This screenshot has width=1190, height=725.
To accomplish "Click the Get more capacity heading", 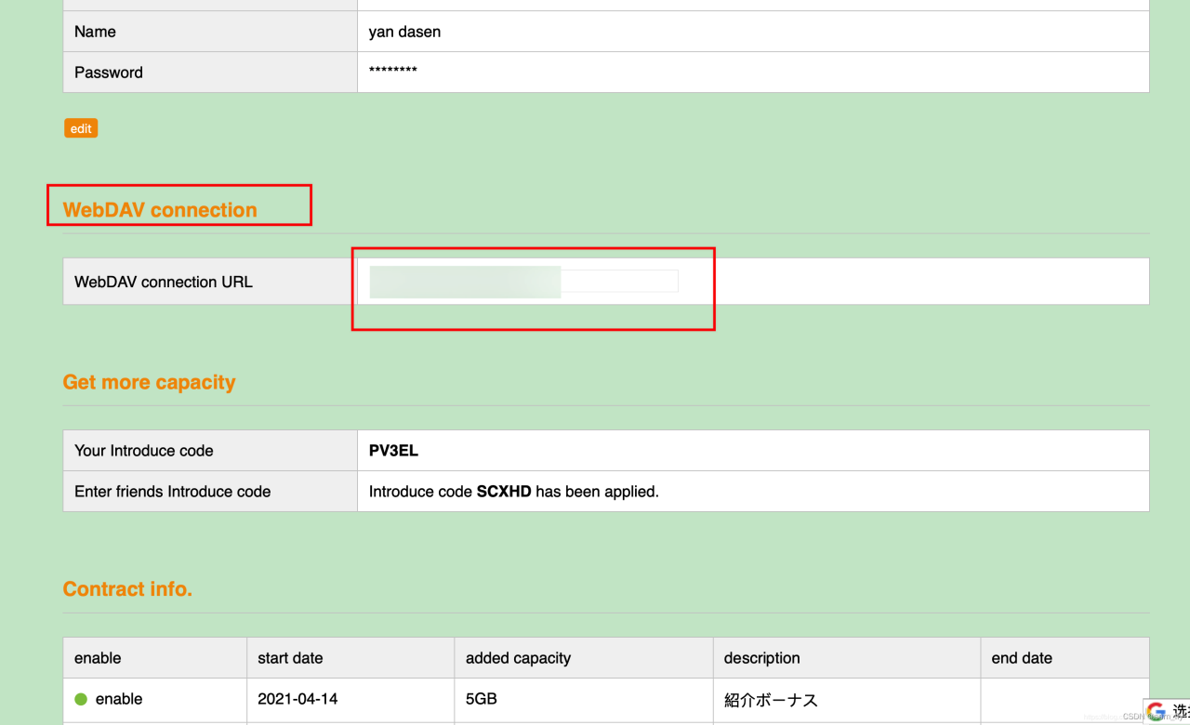I will [149, 382].
